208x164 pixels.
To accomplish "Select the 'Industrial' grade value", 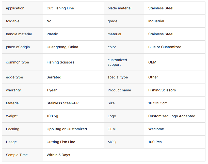I will pyautogui.click(x=156, y=21).
